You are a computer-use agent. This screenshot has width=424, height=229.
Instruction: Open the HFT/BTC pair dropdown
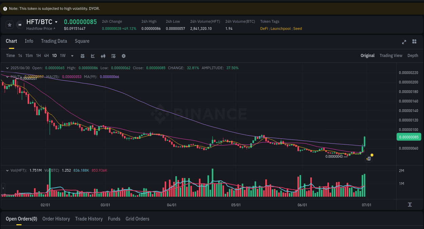[x=56, y=22]
